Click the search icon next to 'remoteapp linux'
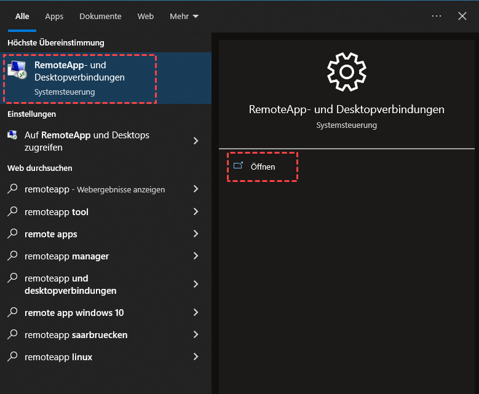Image resolution: width=479 pixels, height=394 pixels. coord(12,357)
